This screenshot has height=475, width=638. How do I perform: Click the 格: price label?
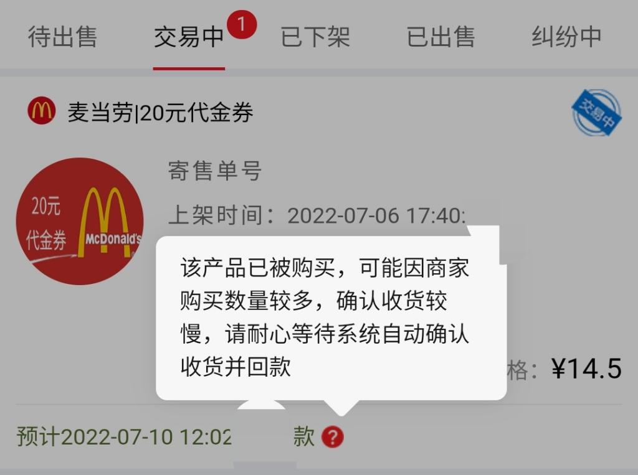(523, 370)
